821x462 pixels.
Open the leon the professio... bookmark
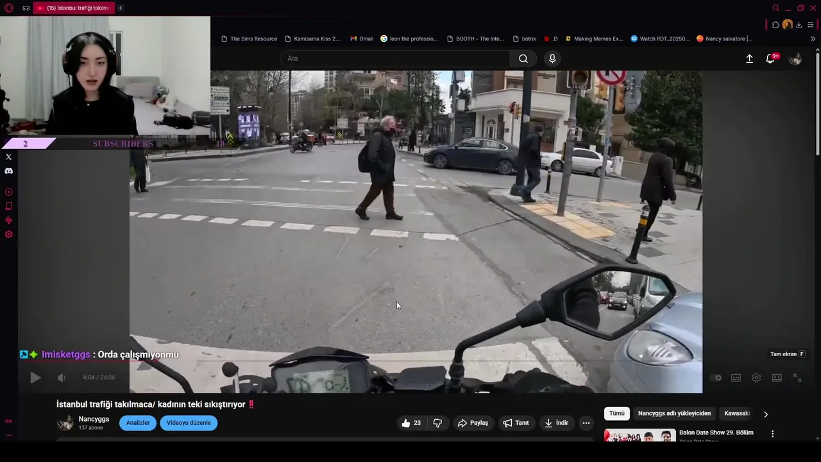pos(409,38)
